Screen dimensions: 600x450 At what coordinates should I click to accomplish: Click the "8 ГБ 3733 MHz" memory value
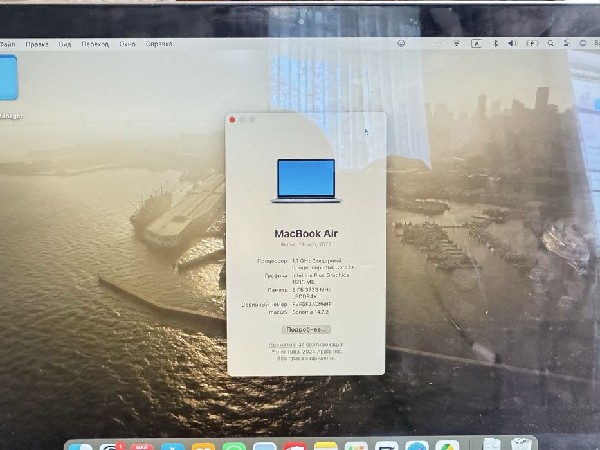point(312,290)
